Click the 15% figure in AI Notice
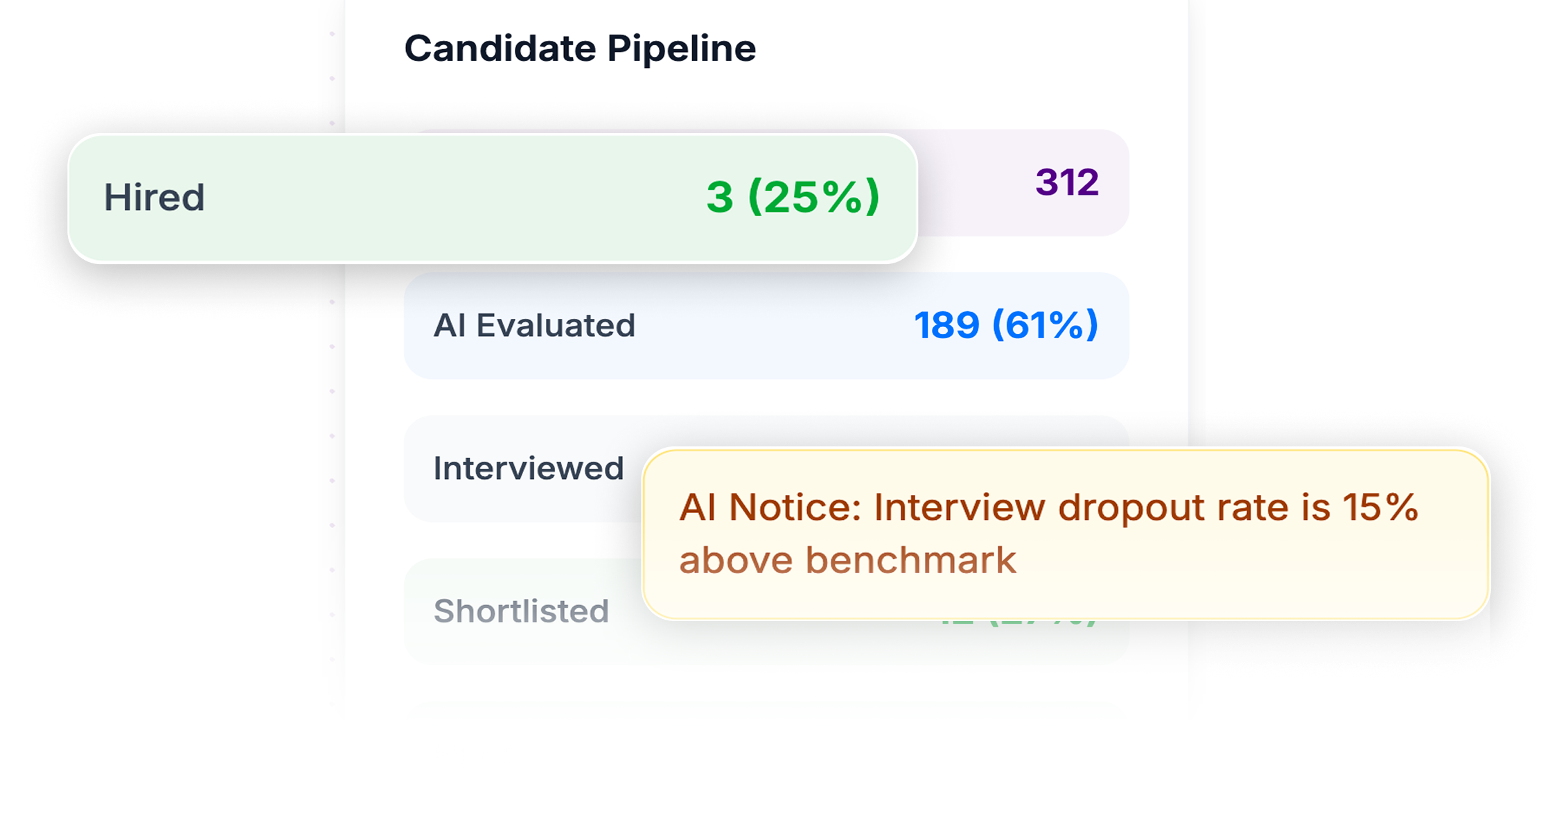The image size is (1543, 829). 1380,507
